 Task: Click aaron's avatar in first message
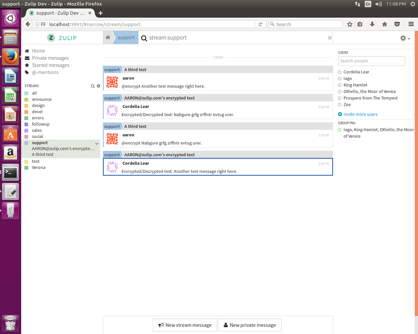pos(112,82)
